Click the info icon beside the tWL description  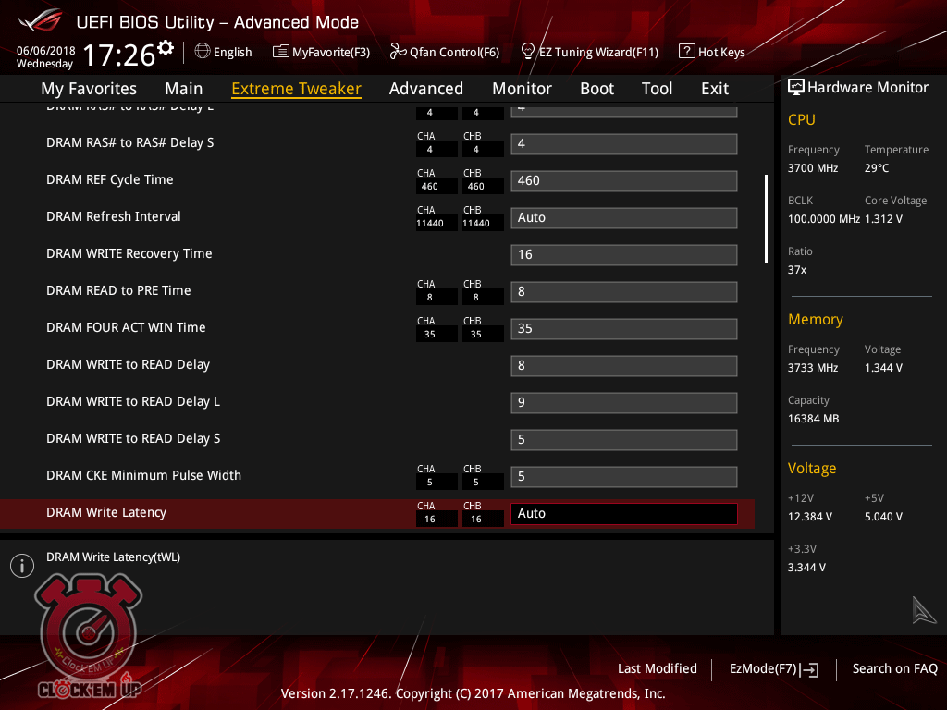[x=21, y=566]
